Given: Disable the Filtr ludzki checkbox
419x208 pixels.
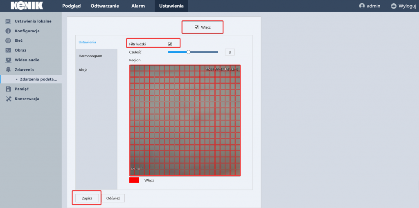Looking at the screenshot, I should coord(170,44).
